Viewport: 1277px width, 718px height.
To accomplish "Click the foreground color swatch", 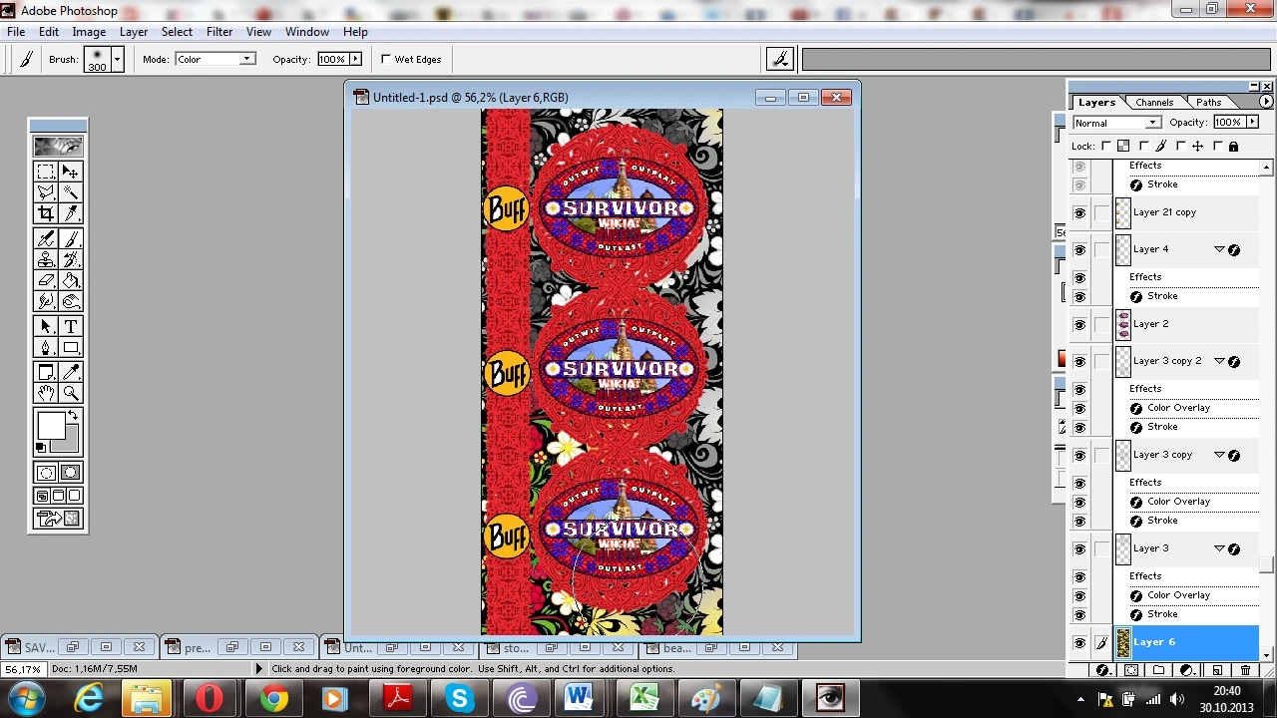I will (x=50, y=425).
